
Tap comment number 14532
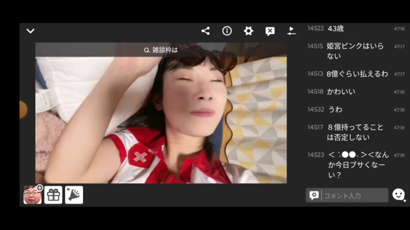pos(316,109)
